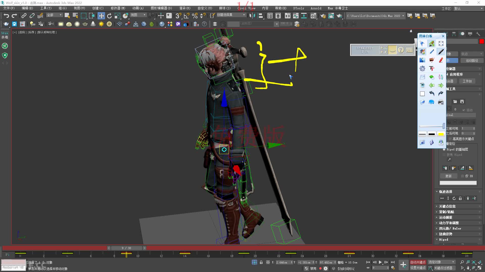
Task: Toggle the 仅 IK checkbox
Action: tap(463, 176)
